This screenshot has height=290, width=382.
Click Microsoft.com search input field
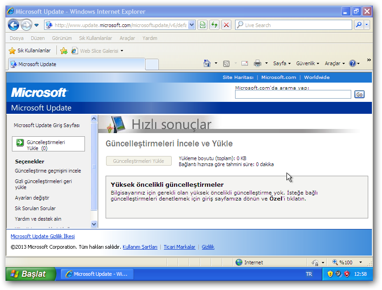(x=292, y=94)
